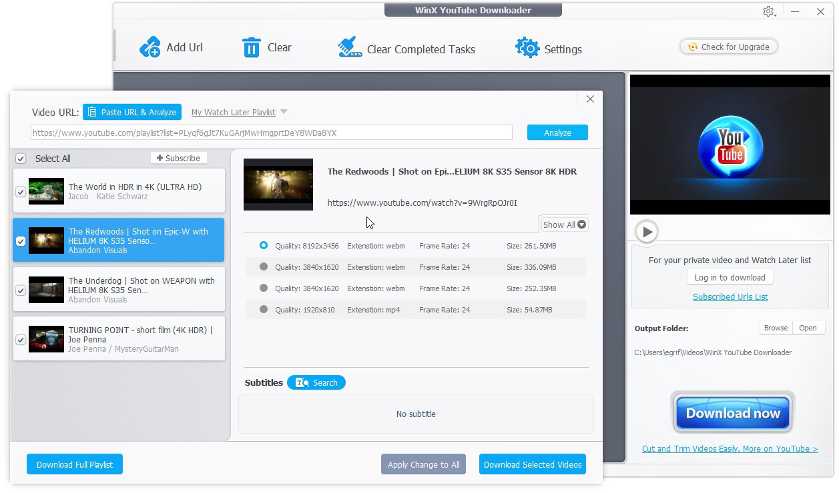Click the Search subtitles button
Screen dimensions: 839x493
click(x=316, y=382)
